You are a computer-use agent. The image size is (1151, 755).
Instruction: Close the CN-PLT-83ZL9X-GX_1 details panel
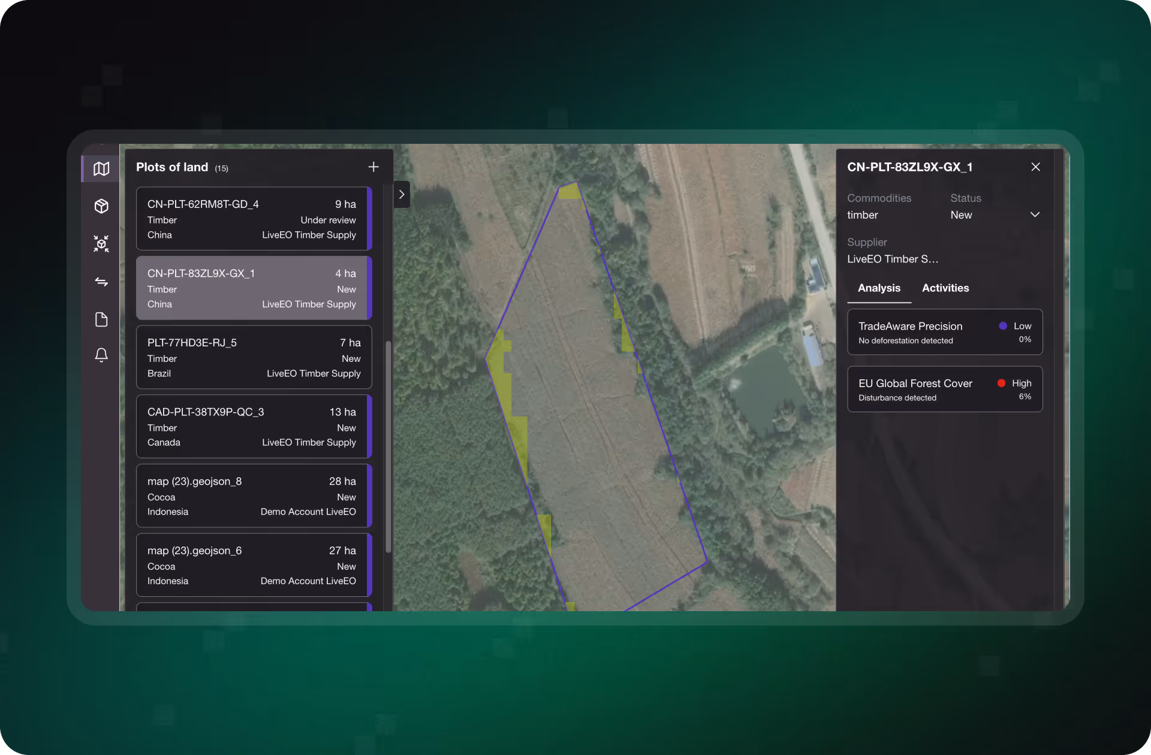1035,167
